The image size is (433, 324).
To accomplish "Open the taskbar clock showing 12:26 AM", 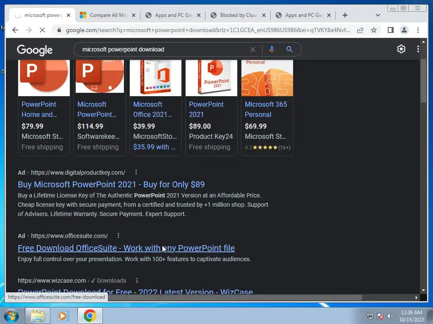I will [x=411, y=316].
